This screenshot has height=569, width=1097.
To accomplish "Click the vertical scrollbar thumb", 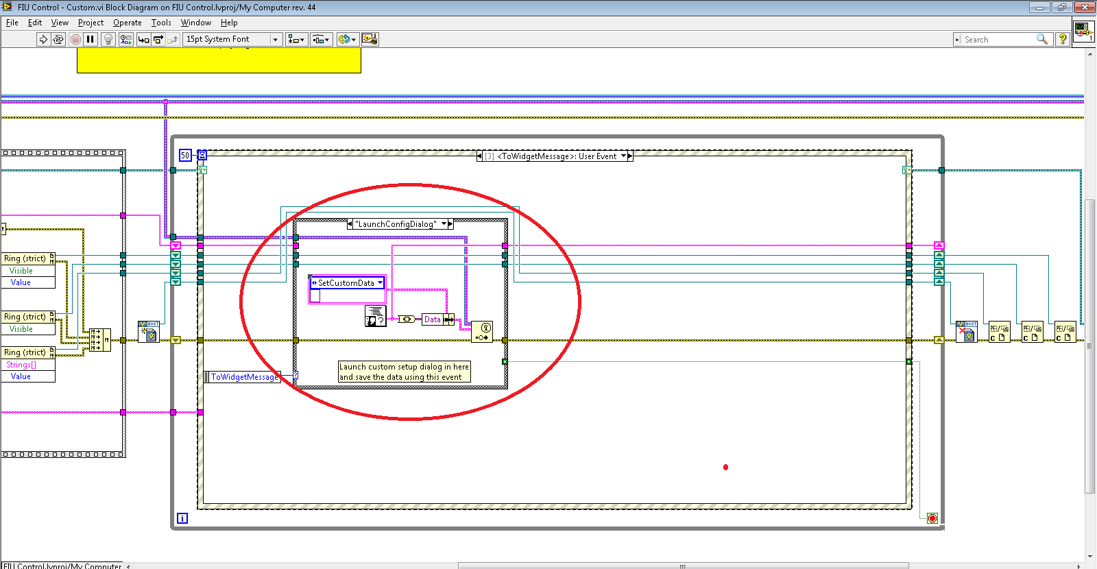I will point(1090,346).
